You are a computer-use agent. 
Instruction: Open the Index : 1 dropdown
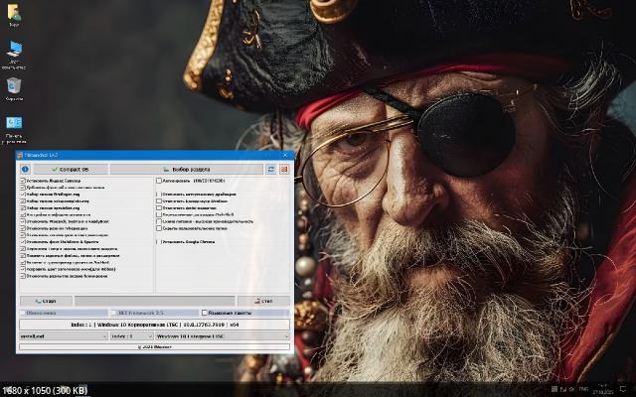tap(129, 335)
